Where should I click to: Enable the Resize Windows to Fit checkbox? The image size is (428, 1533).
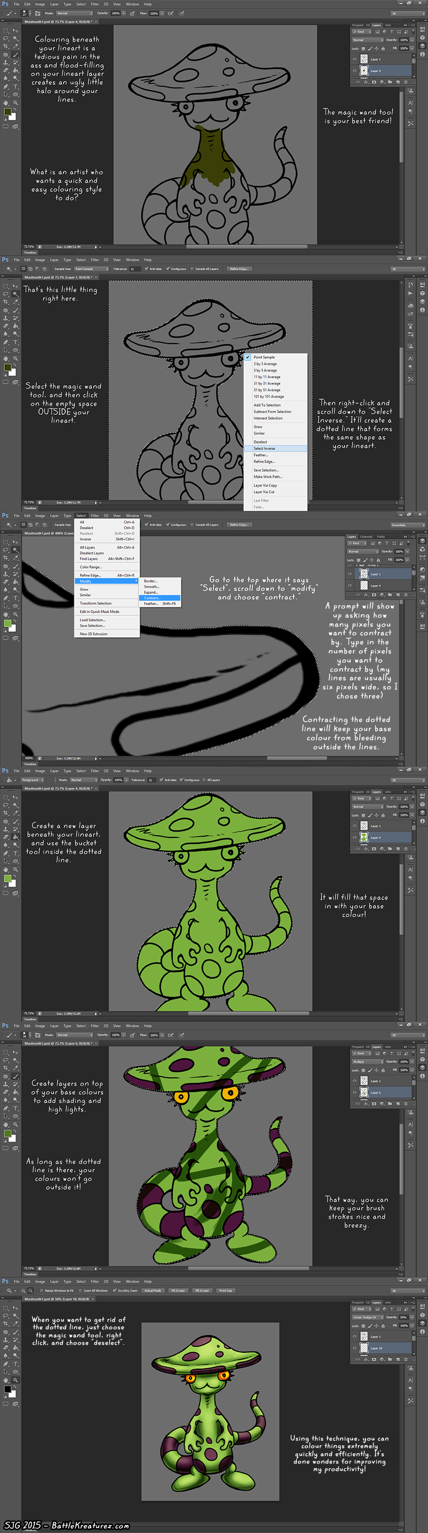(x=41, y=1291)
